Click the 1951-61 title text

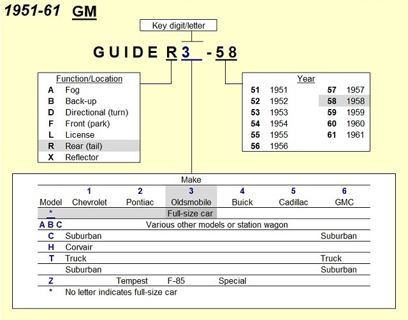click(33, 10)
